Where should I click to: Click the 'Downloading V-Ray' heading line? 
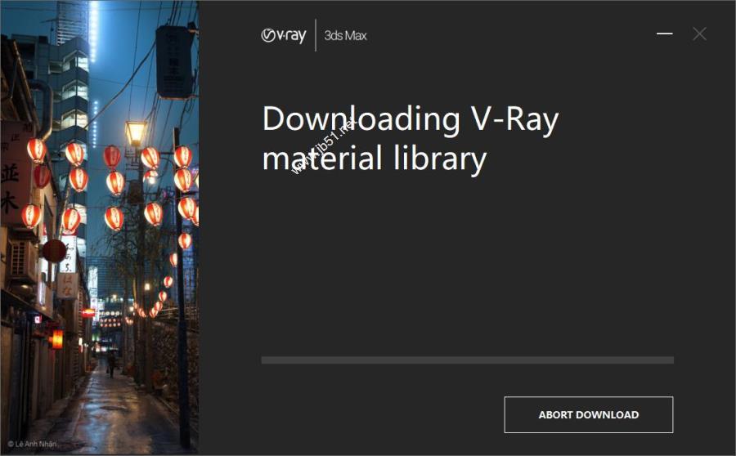(411, 118)
